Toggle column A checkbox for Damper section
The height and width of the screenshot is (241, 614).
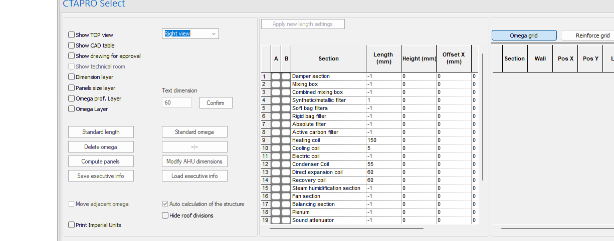(x=276, y=76)
